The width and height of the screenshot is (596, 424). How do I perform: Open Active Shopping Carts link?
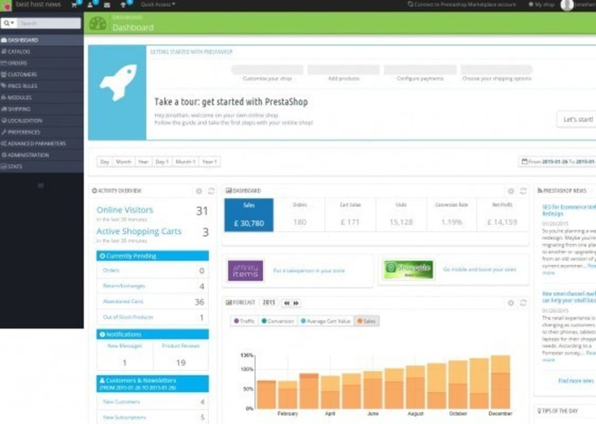[139, 231]
